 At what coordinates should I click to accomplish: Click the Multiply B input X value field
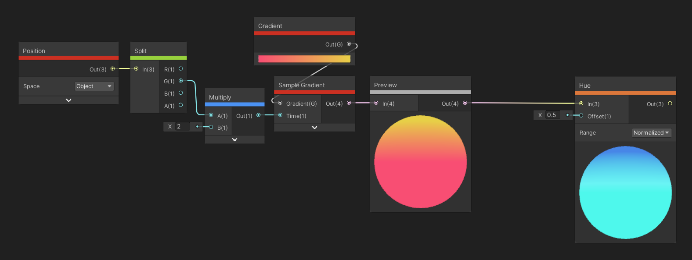[x=183, y=127]
